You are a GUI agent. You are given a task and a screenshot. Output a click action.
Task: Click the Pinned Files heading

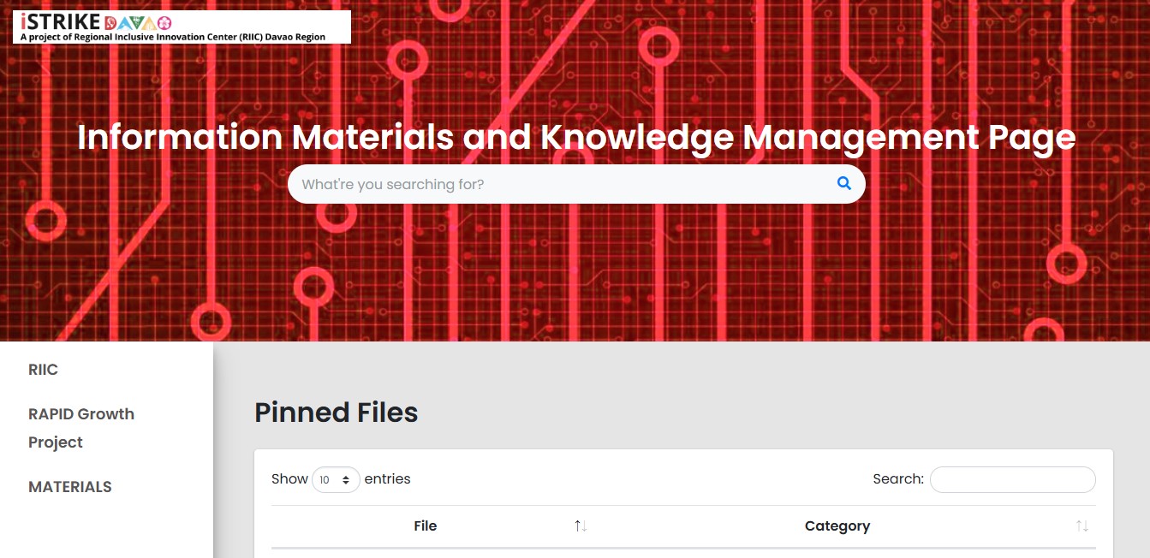click(x=336, y=413)
